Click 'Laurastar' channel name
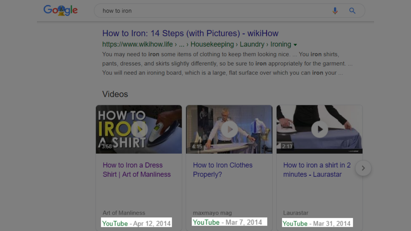Viewport: 411px width, 231px height. tap(296, 213)
